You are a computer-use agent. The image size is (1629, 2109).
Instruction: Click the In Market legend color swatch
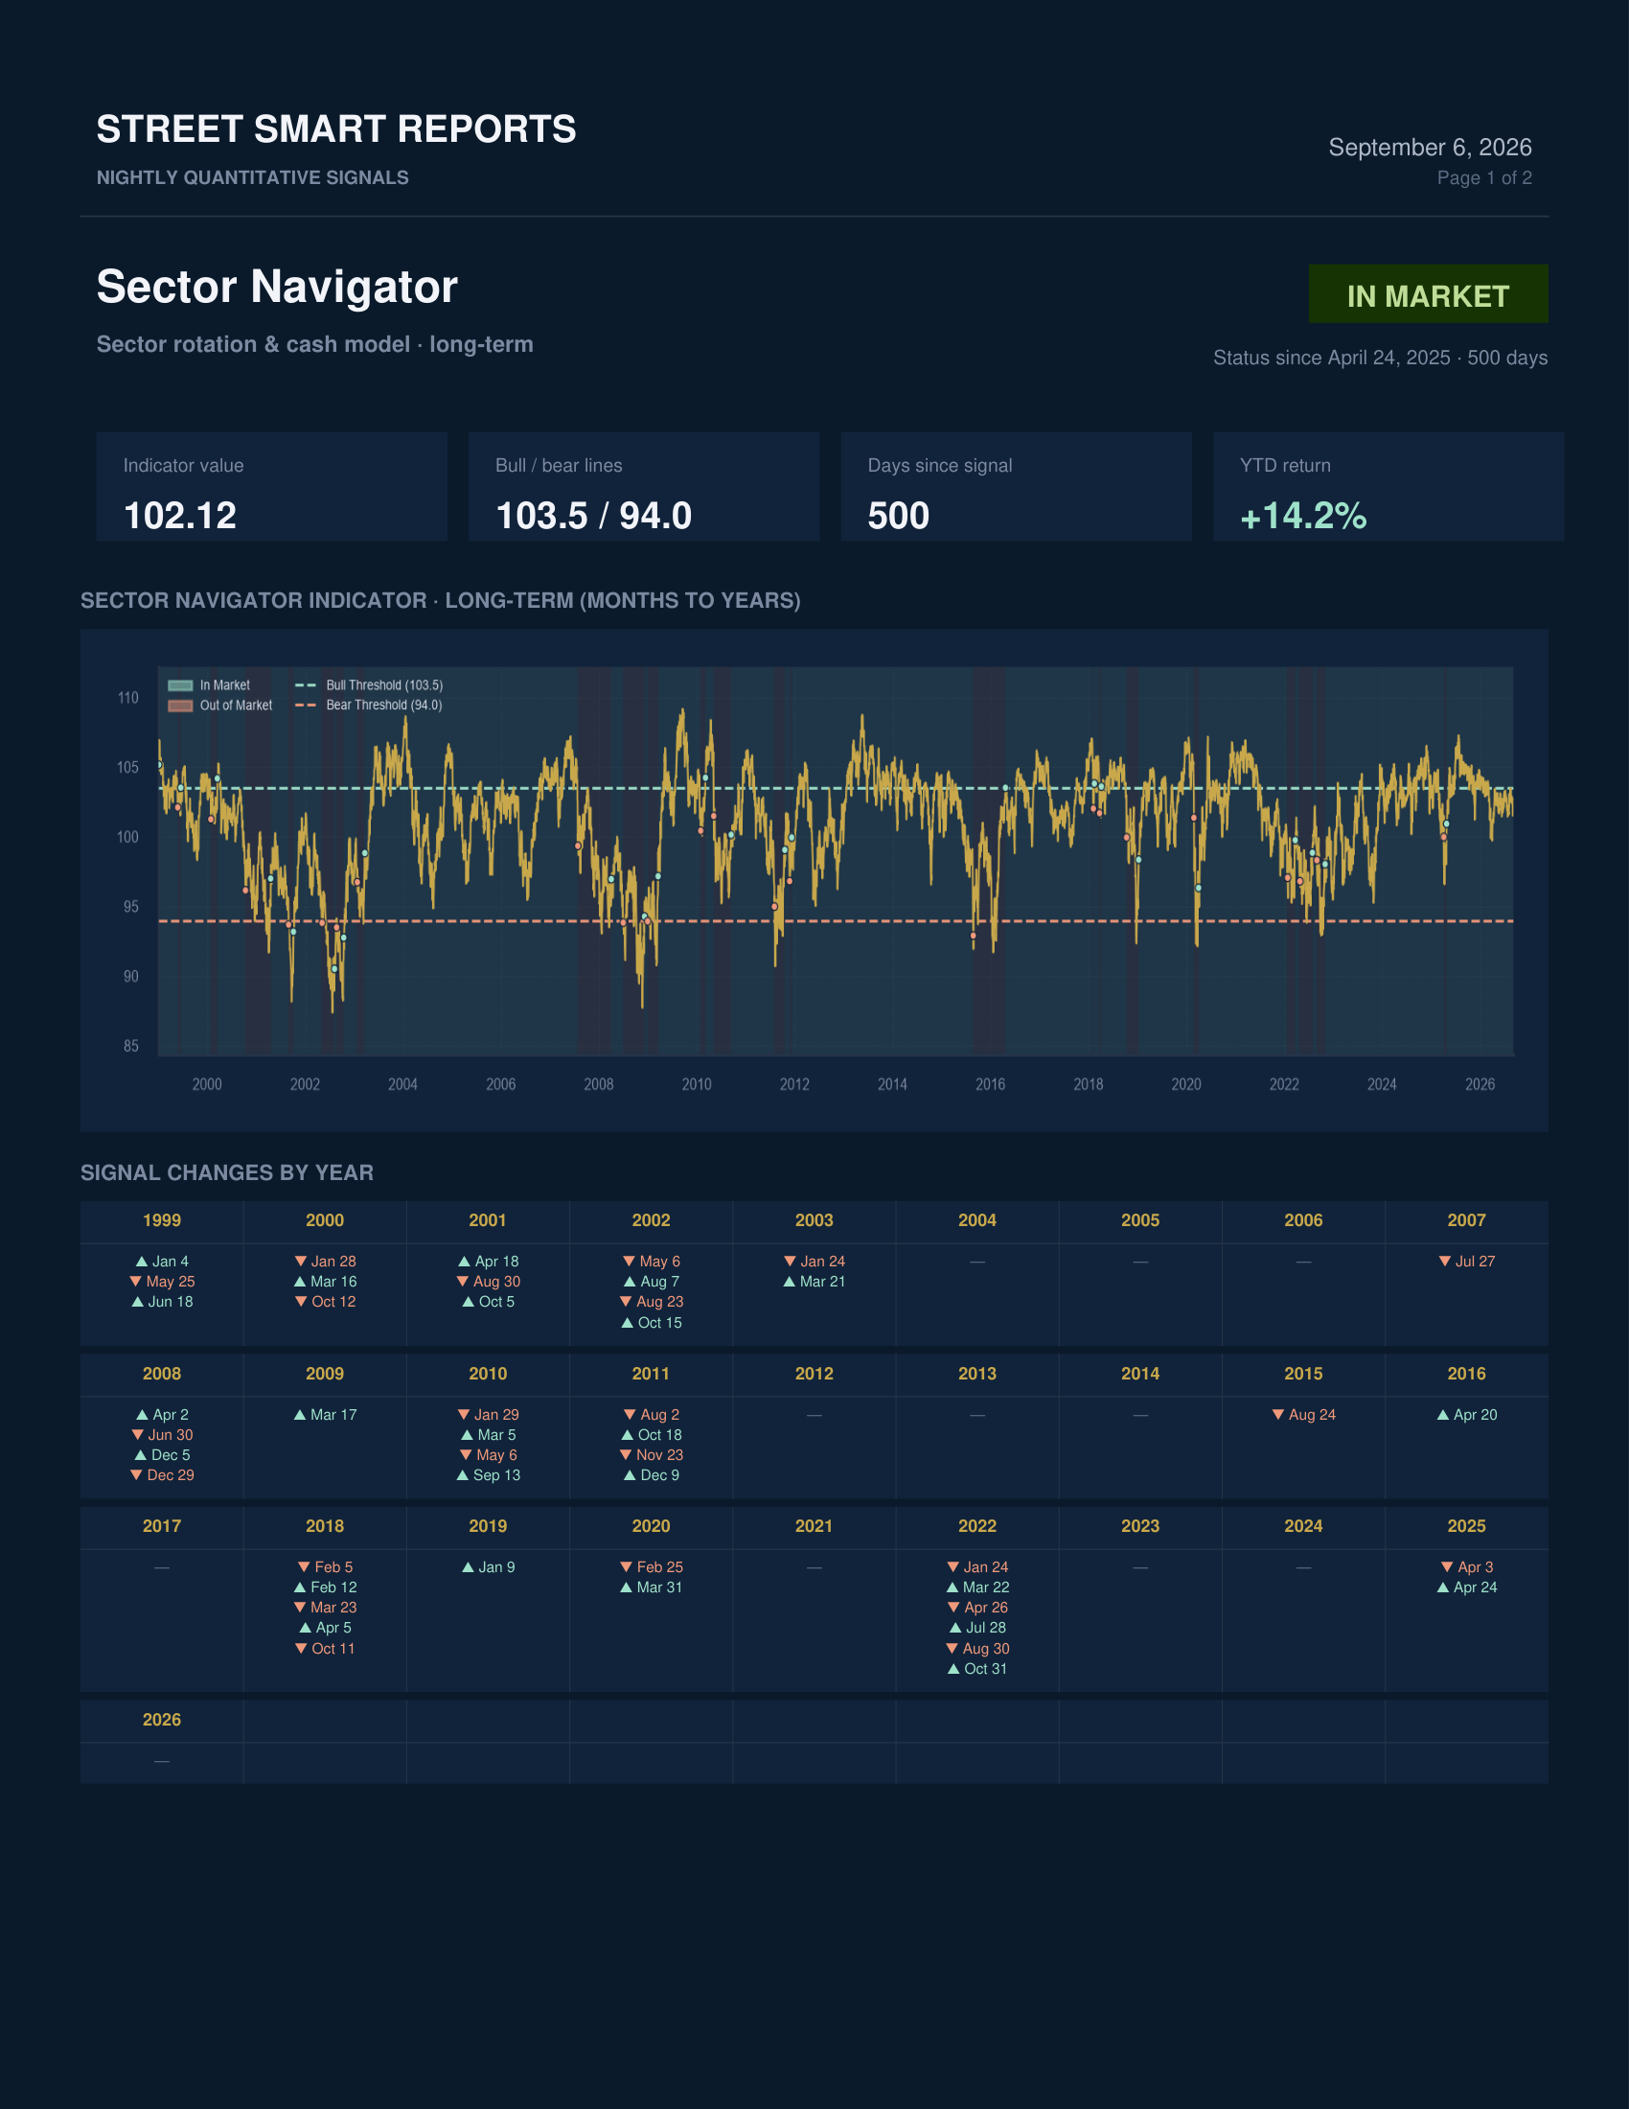[180, 685]
